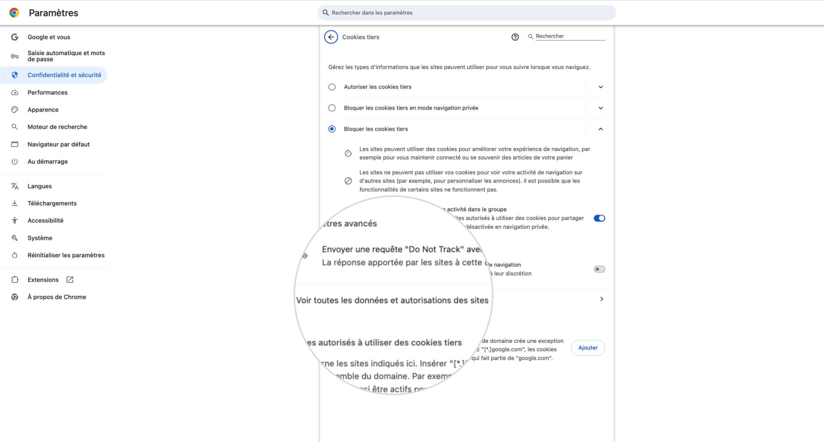824x442 pixels.
Task: Click the Système wrench icon
Action: point(15,238)
